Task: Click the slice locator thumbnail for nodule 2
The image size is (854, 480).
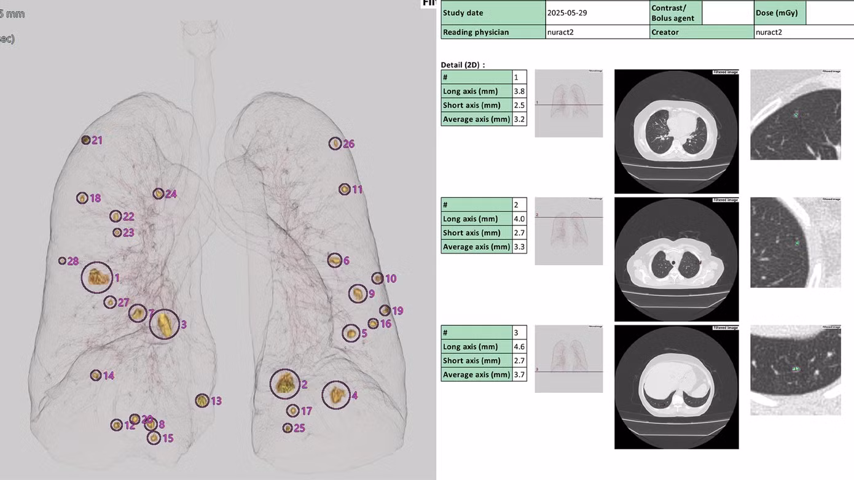Action: [569, 231]
